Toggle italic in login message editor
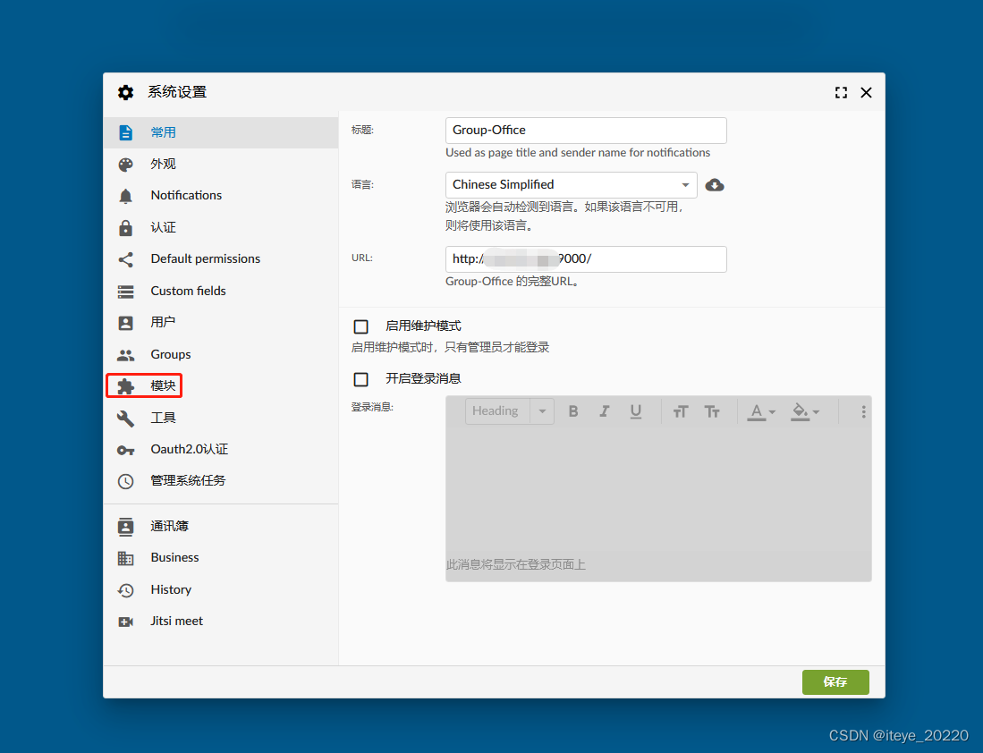This screenshot has width=983, height=753. (x=605, y=411)
